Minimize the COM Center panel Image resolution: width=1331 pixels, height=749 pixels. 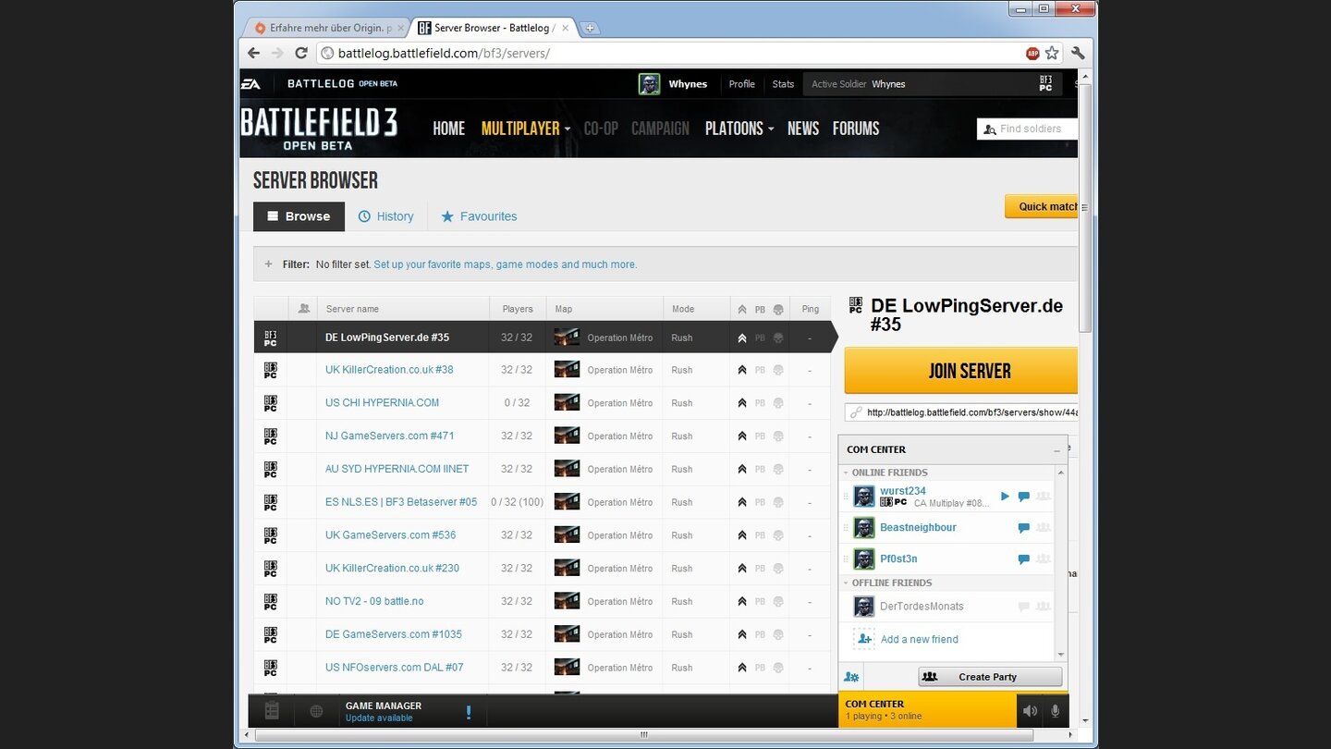1056,450
